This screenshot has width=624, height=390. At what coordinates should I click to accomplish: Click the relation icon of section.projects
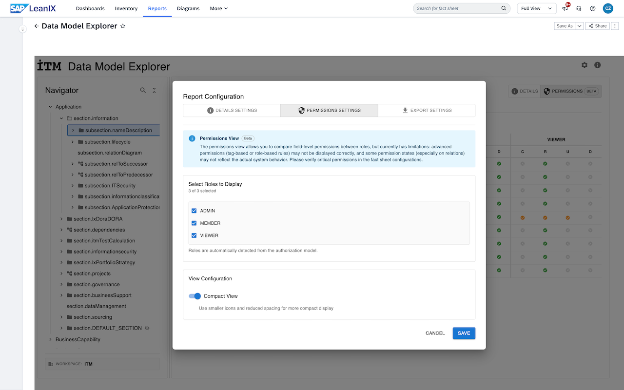(x=69, y=273)
